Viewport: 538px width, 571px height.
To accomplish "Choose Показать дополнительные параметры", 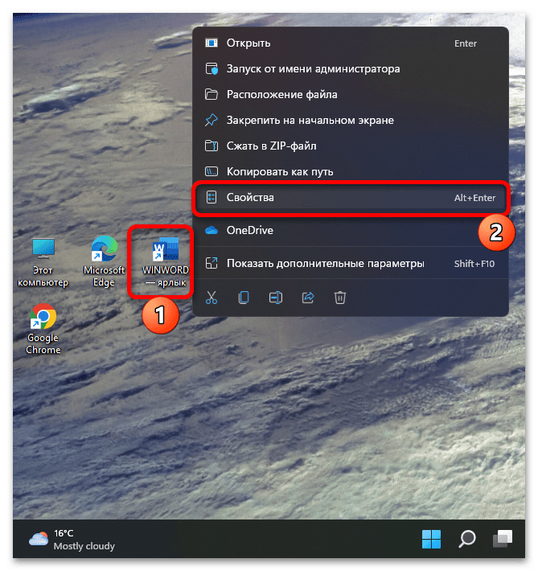I will 351,263.
